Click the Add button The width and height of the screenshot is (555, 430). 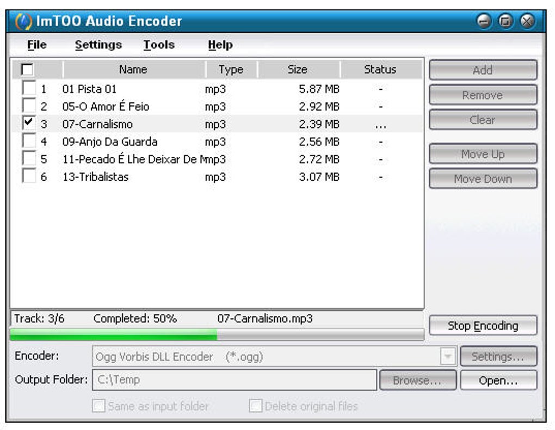click(483, 70)
